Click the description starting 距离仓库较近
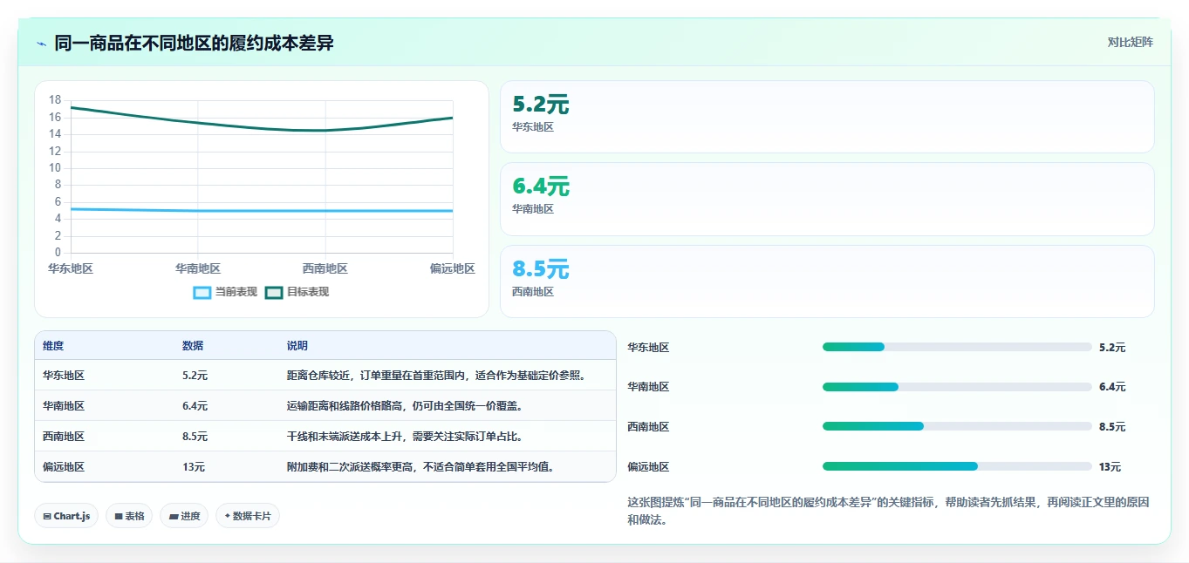Screen dimensions: 1189x563 click(437, 376)
